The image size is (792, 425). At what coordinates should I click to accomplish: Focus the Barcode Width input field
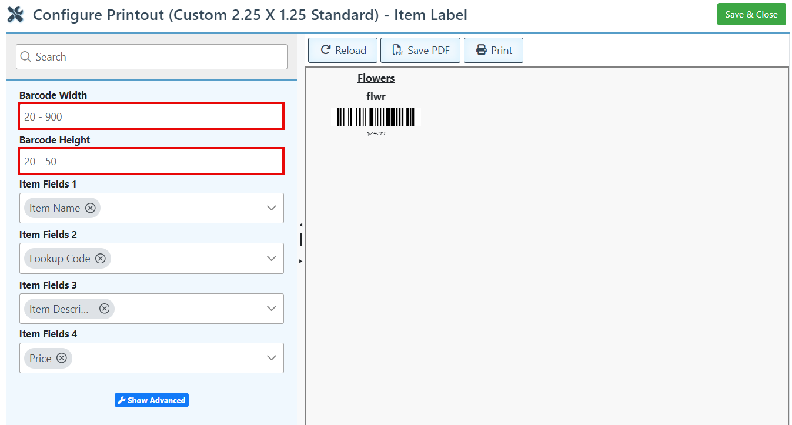click(152, 116)
